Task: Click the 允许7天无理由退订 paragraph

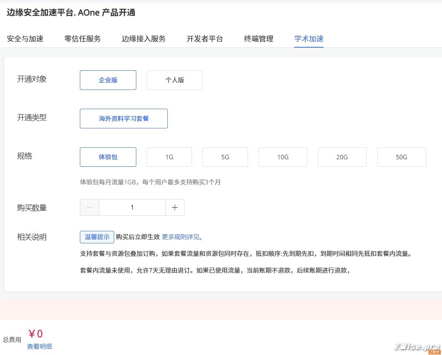Action: click(x=215, y=271)
